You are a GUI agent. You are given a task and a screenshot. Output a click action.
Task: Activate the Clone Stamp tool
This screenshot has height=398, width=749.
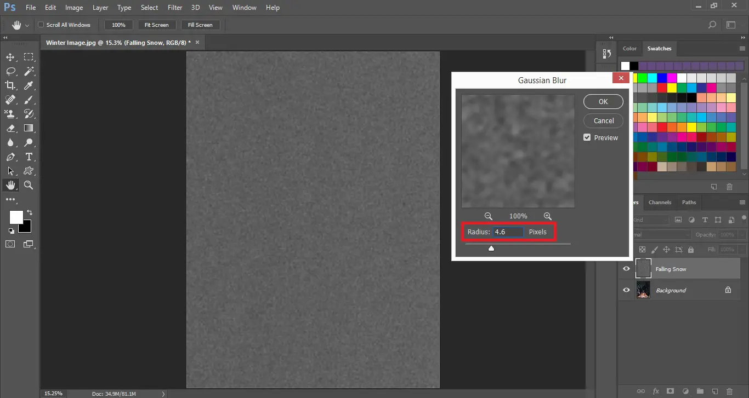(10, 114)
